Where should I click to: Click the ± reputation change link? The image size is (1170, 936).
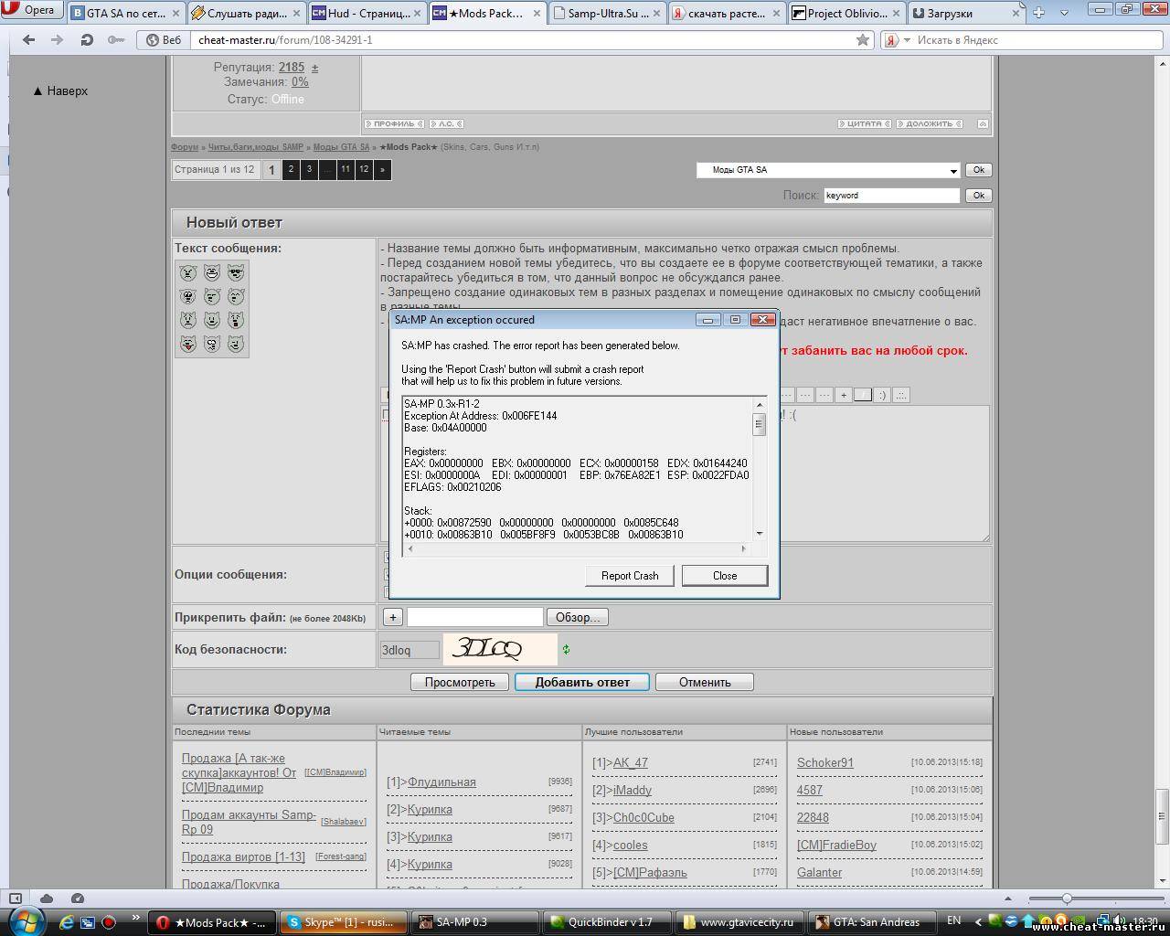tap(315, 68)
